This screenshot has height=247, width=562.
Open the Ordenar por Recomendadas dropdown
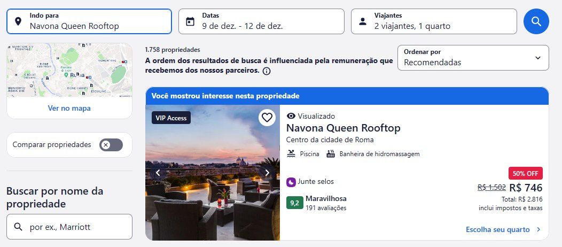pyautogui.click(x=473, y=58)
